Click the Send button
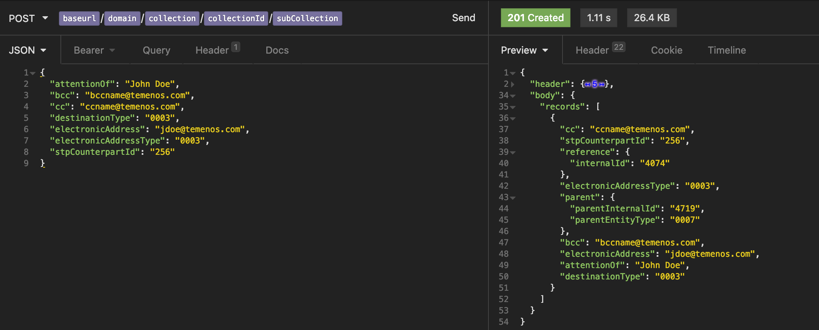The image size is (819, 330). 463,18
